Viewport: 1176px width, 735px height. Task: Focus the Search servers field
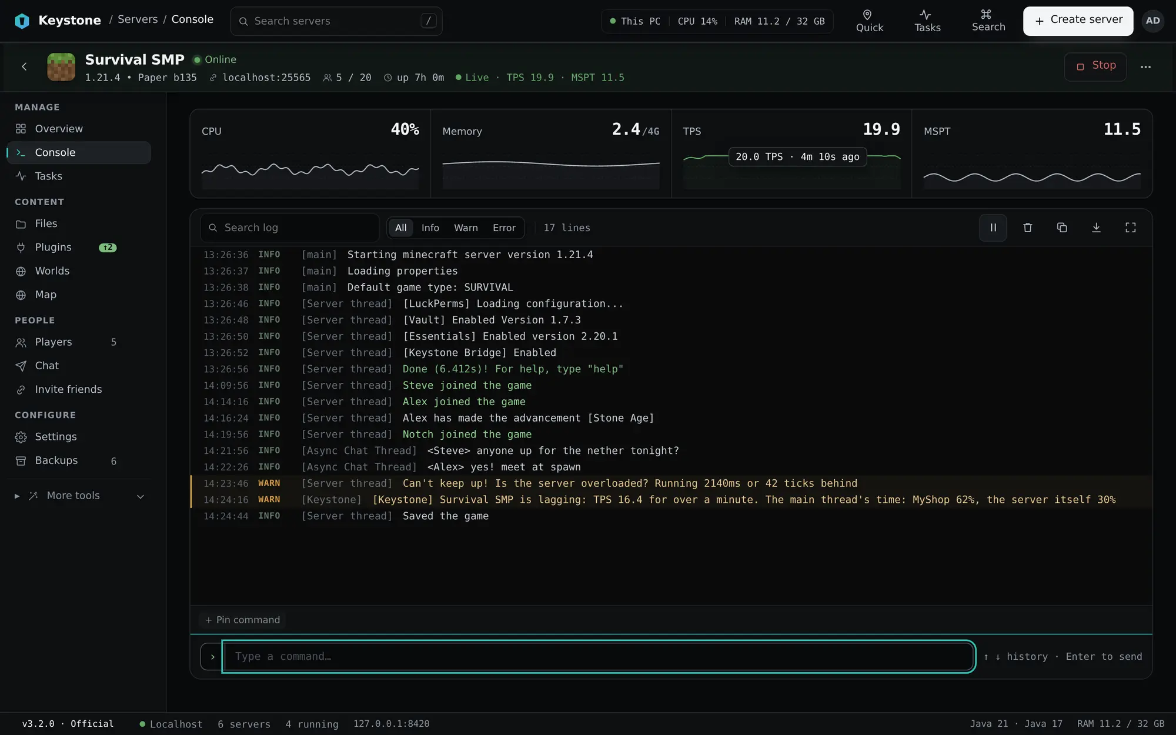pyautogui.click(x=336, y=21)
